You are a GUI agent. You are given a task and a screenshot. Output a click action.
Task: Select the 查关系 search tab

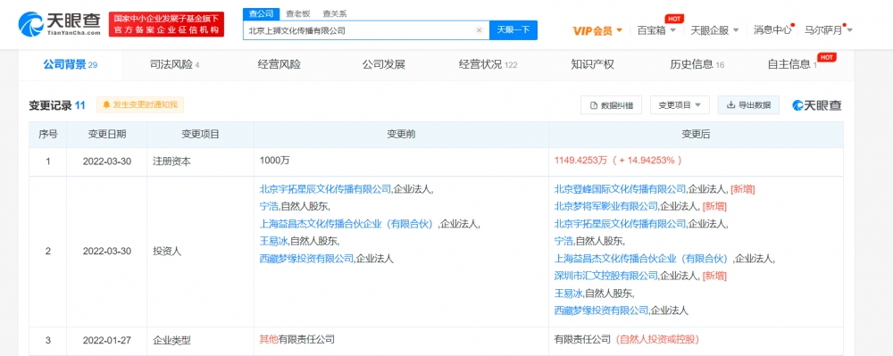(x=334, y=13)
